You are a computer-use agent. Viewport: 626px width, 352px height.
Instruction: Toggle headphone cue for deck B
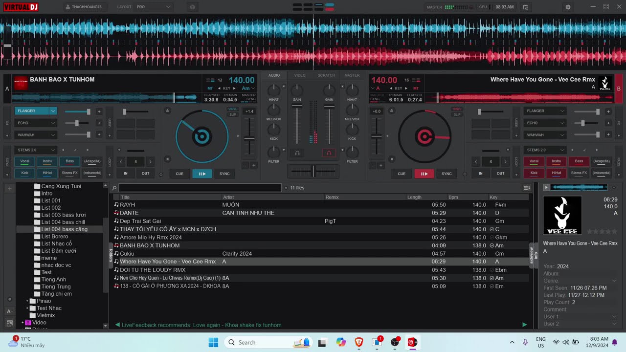click(329, 153)
